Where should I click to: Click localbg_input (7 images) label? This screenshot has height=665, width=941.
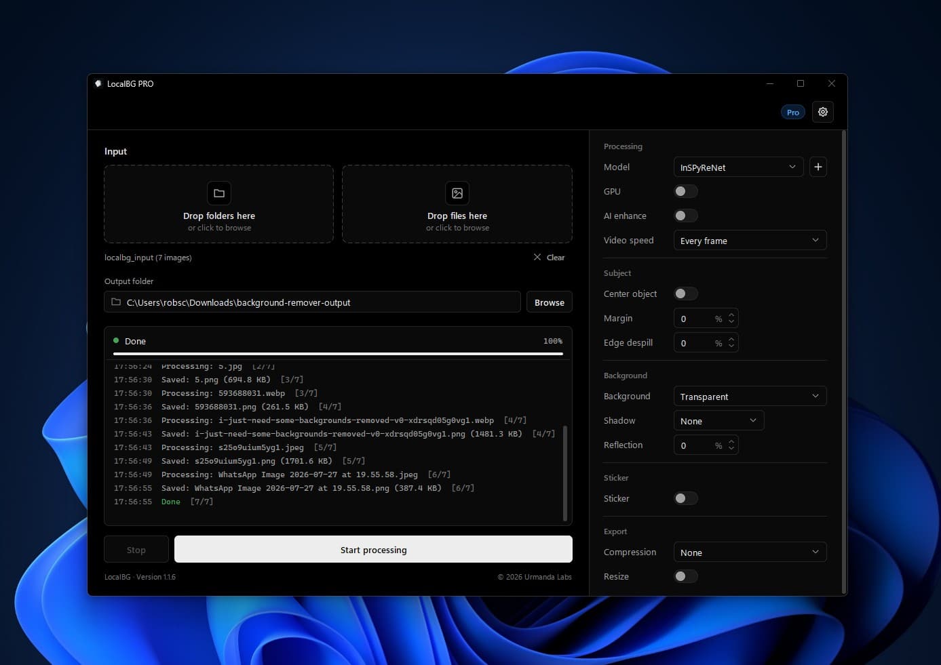148,258
